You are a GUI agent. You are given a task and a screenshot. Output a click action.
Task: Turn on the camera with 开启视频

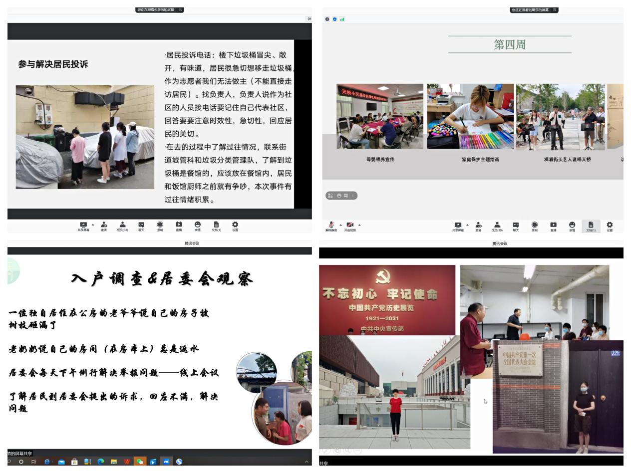tap(350, 226)
